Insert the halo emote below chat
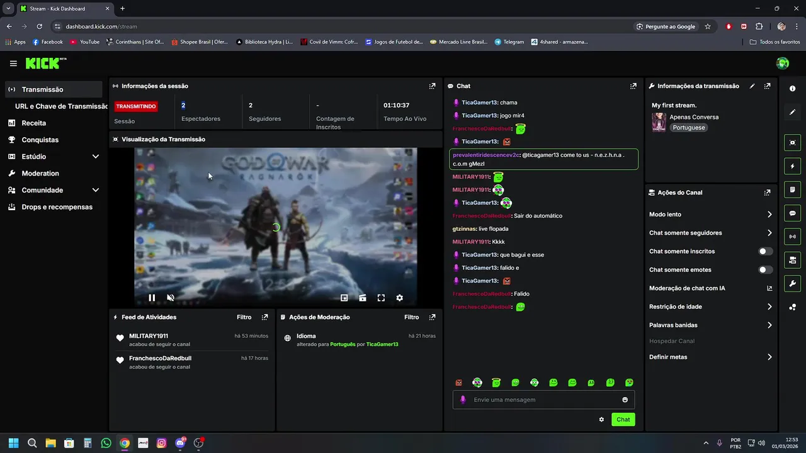The width and height of the screenshot is (806, 453). (x=496, y=383)
